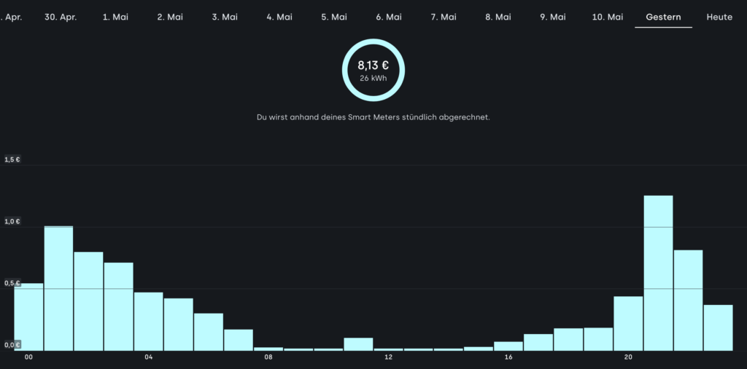Select the 3. Mai date tab
This screenshot has height=369, width=747.
tap(225, 17)
